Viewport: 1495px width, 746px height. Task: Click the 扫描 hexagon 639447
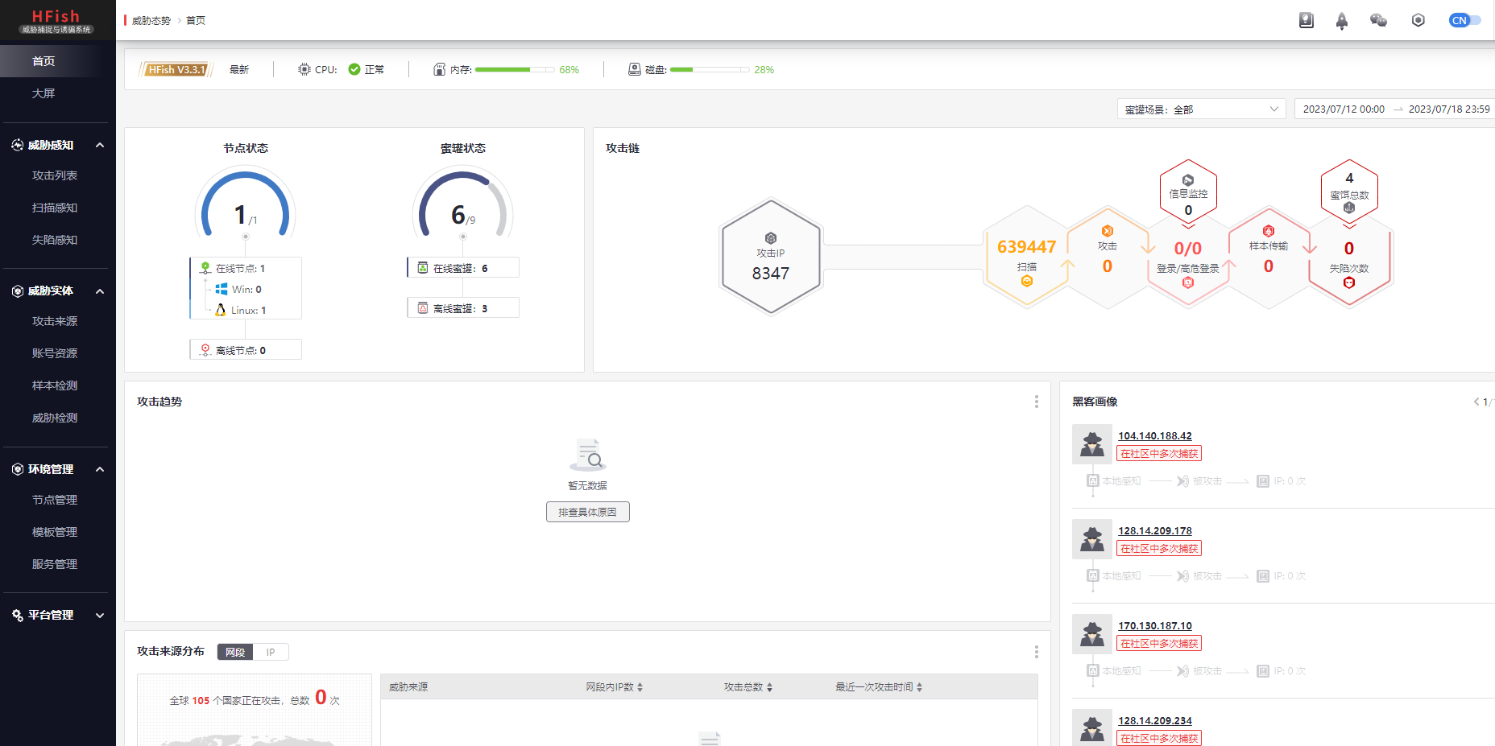click(1026, 257)
